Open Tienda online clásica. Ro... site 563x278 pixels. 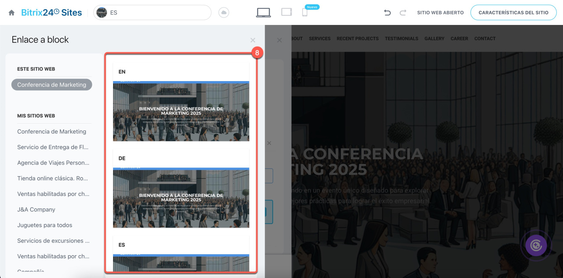pos(53,178)
